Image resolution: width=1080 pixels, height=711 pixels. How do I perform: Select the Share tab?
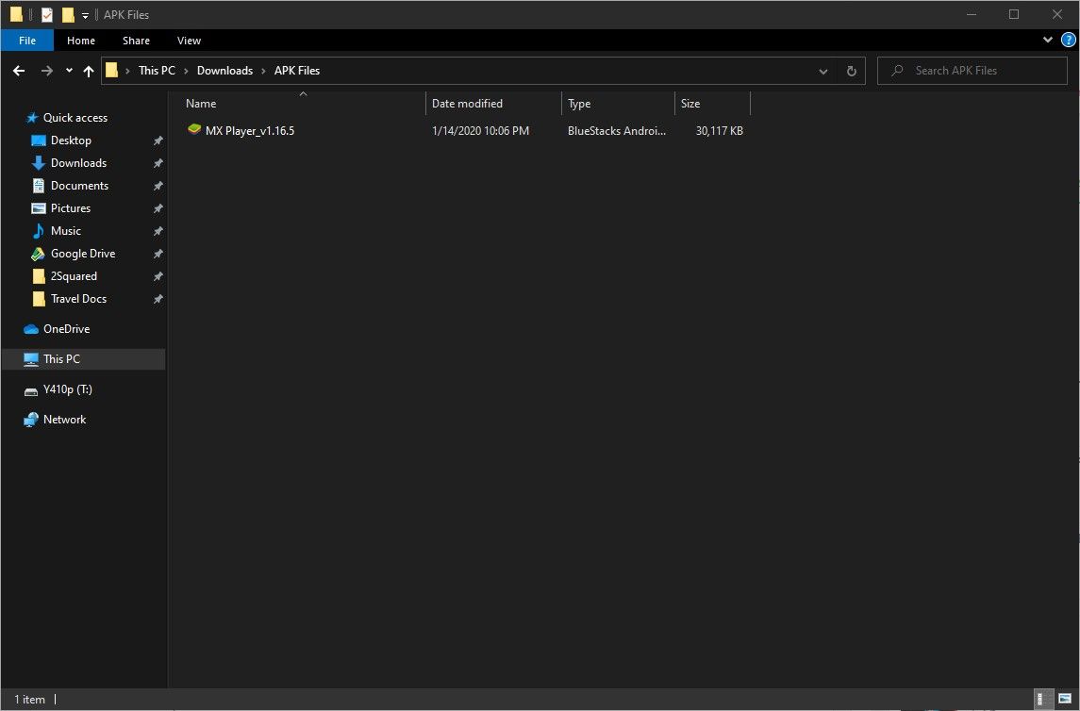tap(136, 41)
